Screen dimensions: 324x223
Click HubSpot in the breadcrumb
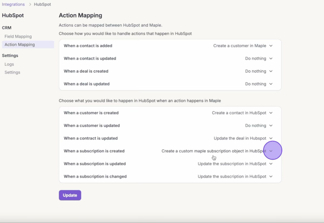point(42,4)
